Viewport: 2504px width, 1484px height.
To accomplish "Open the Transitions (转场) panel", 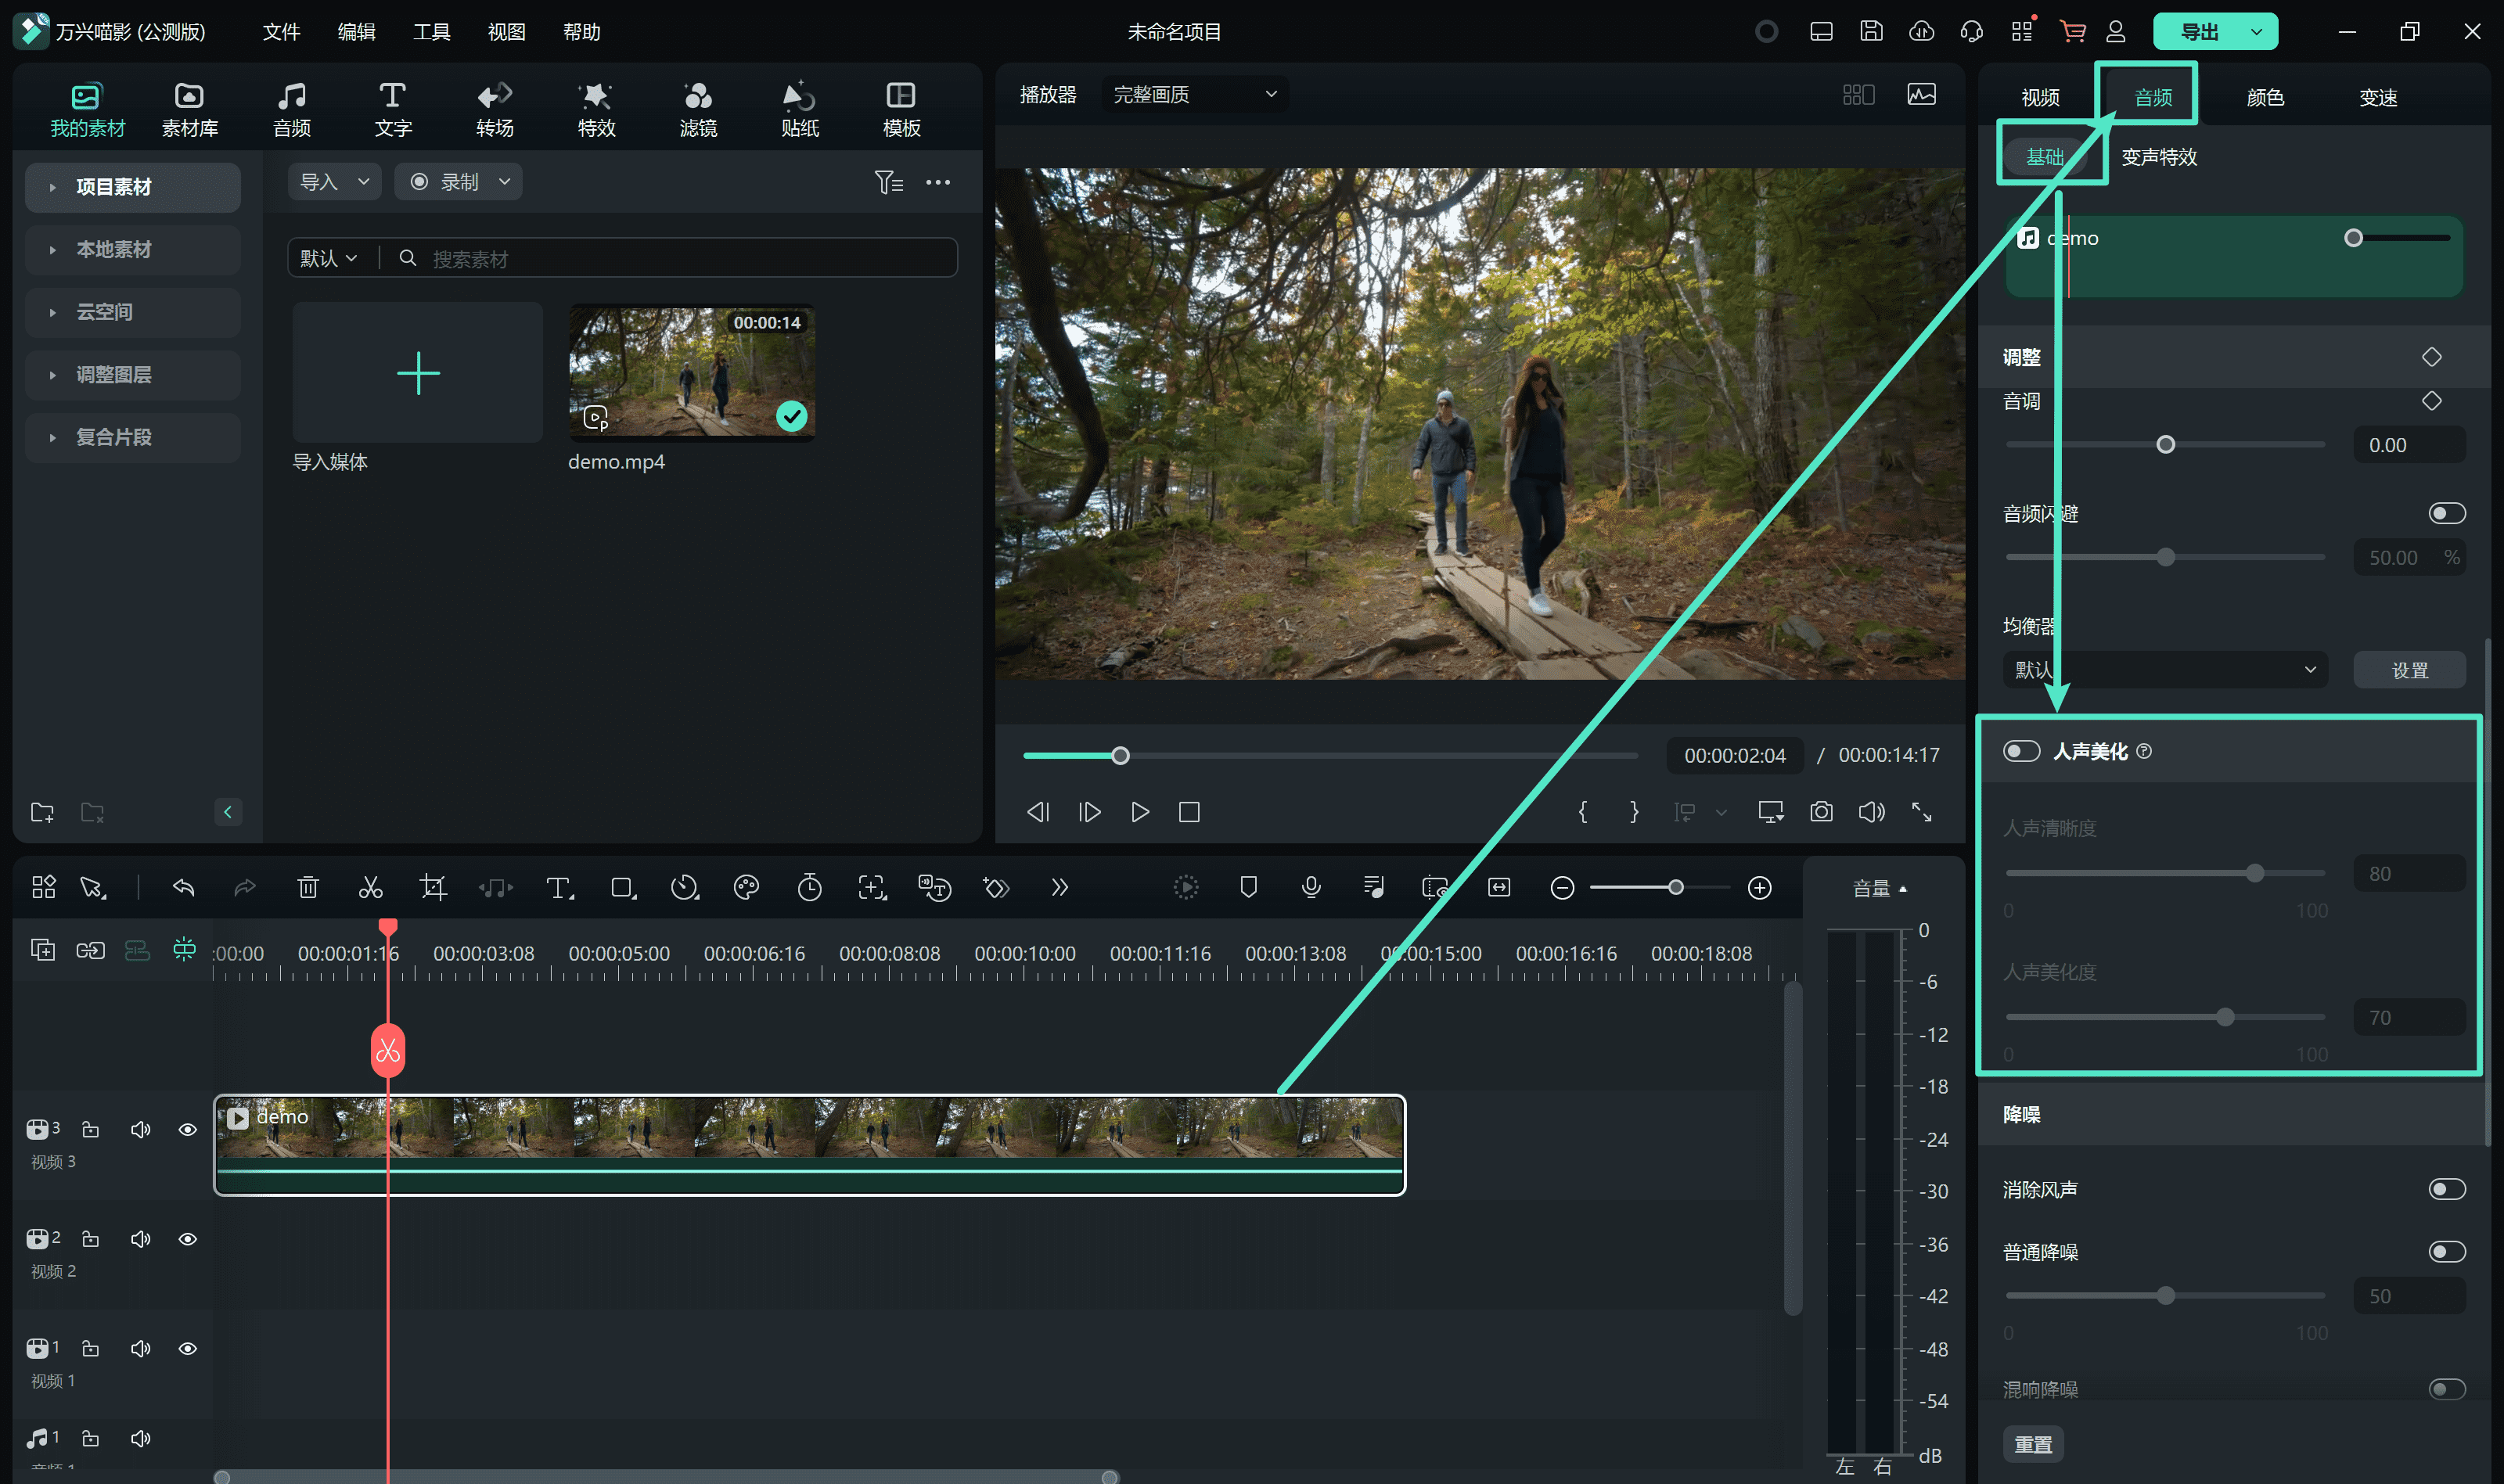I will click(x=494, y=109).
